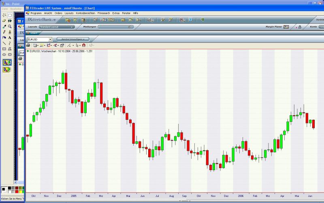Select Paint eraser tool
The width and height of the screenshot is (324, 203).
[x=4, y=21]
